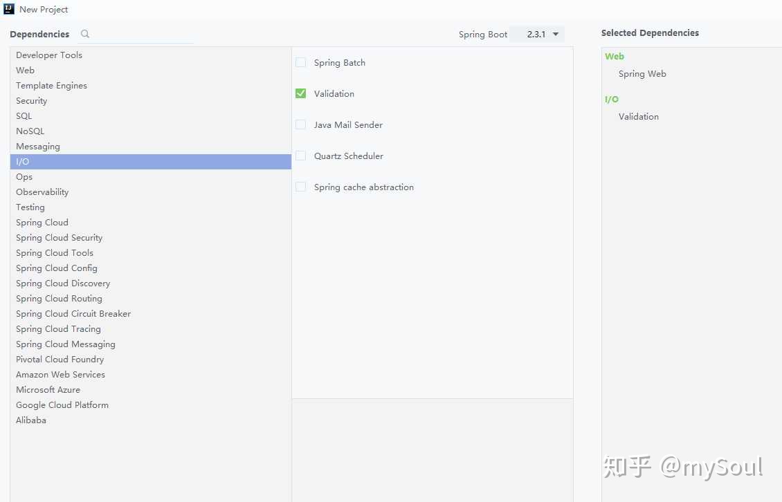782x502 pixels.
Task: Select the Spring Cloud category
Action: coord(151,223)
